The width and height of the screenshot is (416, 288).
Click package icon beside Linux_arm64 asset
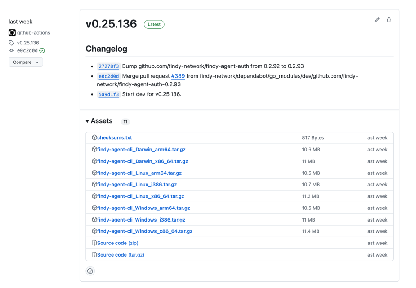coord(94,173)
